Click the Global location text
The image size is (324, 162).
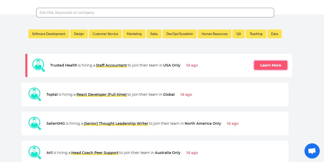pos(169,94)
